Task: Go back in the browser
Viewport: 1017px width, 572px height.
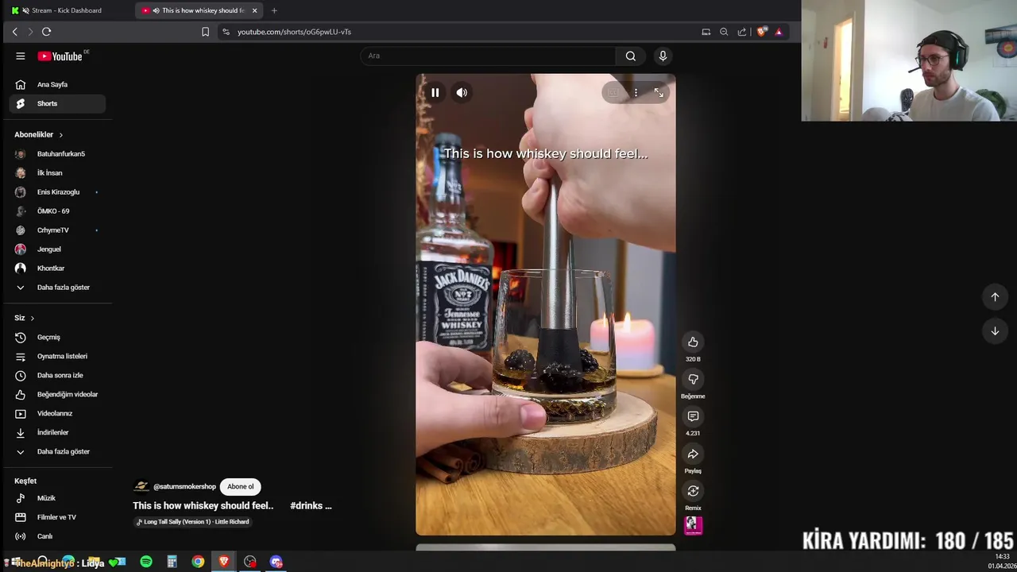Action: pyautogui.click(x=14, y=32)
